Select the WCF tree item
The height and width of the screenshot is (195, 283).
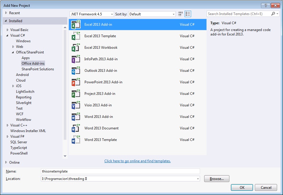click(20, 114)
